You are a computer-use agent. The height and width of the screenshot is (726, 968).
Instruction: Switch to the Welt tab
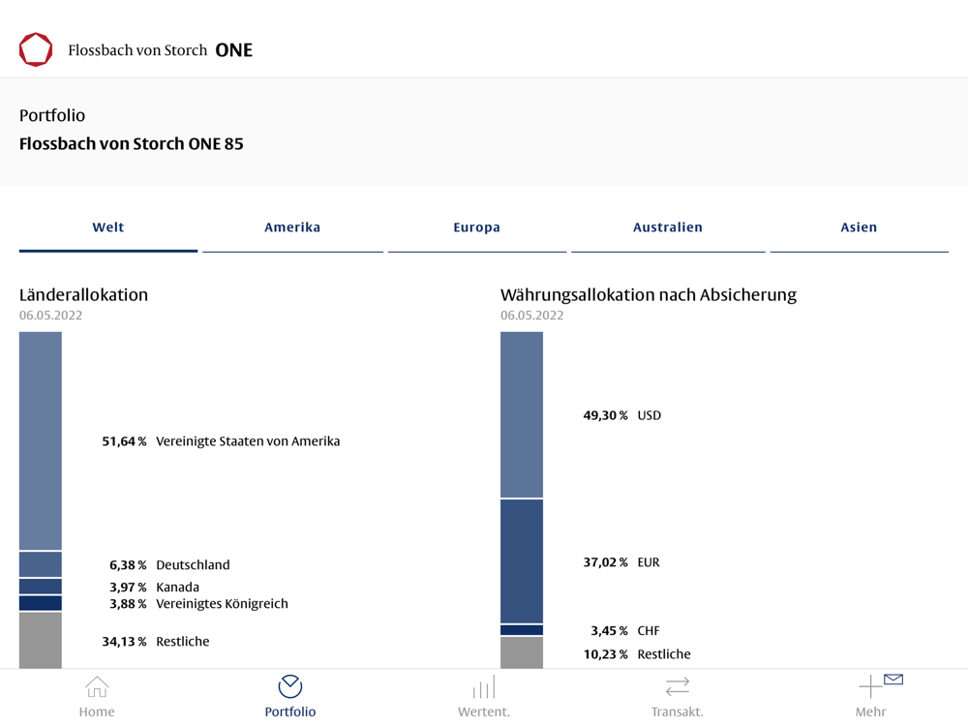(x=108, y=227)
